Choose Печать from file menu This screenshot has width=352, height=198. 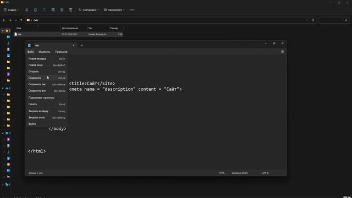tap(47, 105)
